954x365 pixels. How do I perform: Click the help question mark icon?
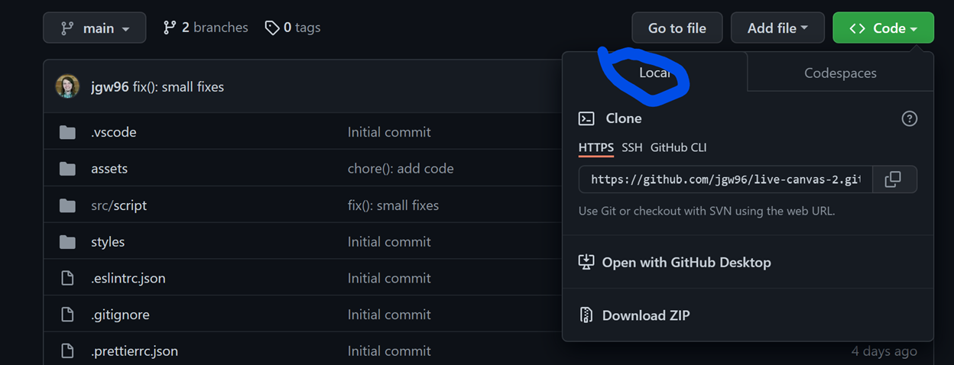[x=909, y=118]
